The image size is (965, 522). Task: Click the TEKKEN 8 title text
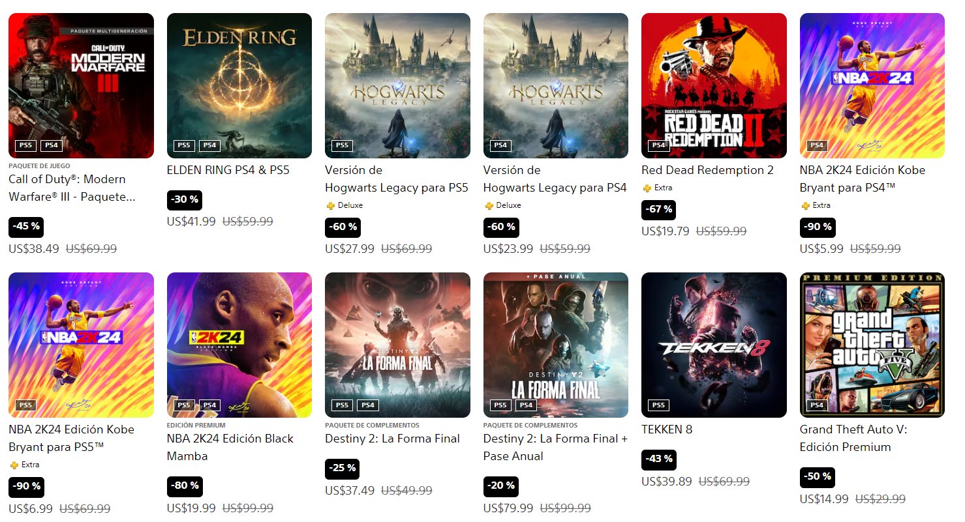(x=667, y=429)
